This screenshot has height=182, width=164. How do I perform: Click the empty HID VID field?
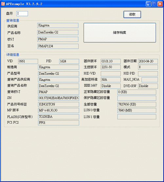coord(111,73)
